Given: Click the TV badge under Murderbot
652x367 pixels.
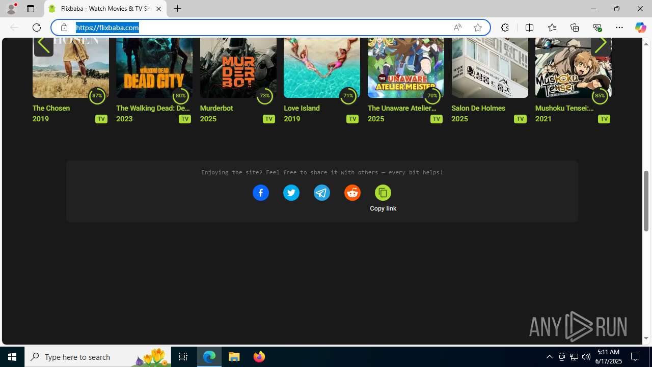Looking at the screenshot, I should click(x=268, y=119).
